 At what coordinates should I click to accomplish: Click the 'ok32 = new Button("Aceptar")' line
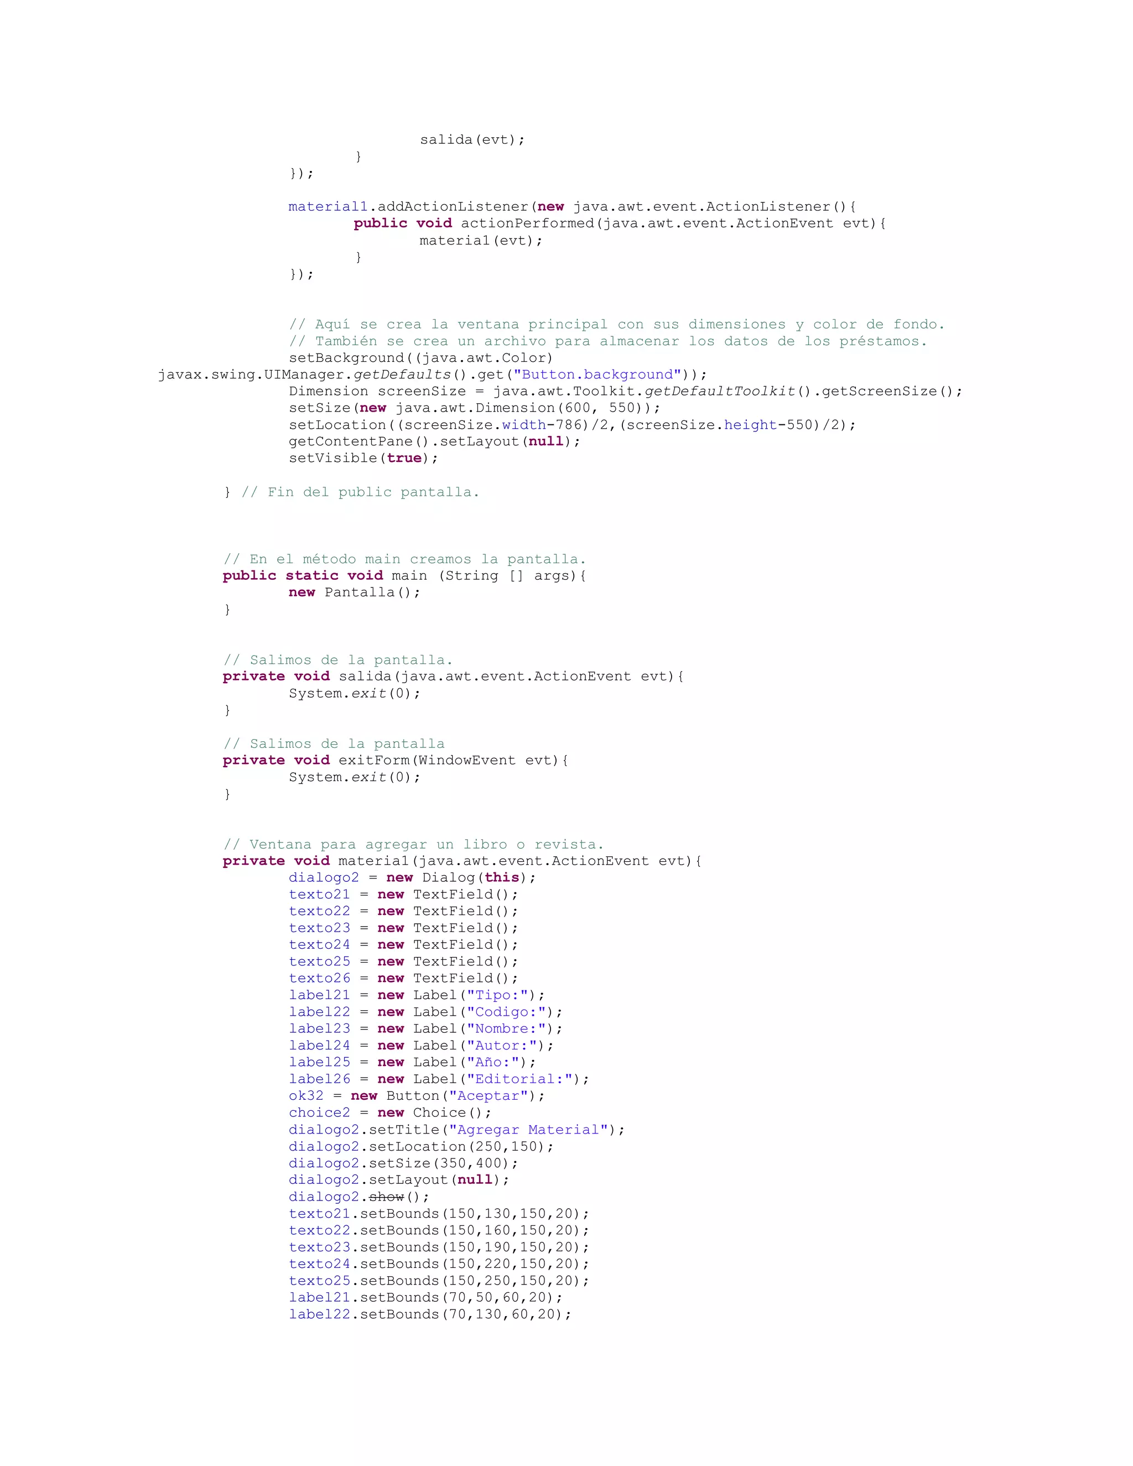pyautogui.click(x=416, y=1096)
